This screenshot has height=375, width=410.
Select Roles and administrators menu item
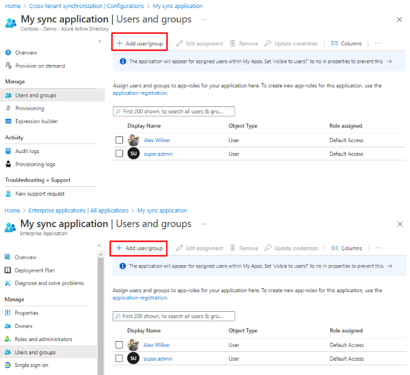(43, 339)
